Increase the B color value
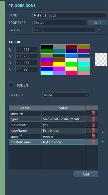108x195 pixels. tap(21, 63)
